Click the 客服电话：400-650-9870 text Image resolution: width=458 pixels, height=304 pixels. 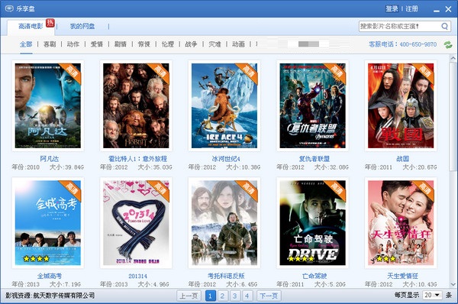click(x=402, y=44)
